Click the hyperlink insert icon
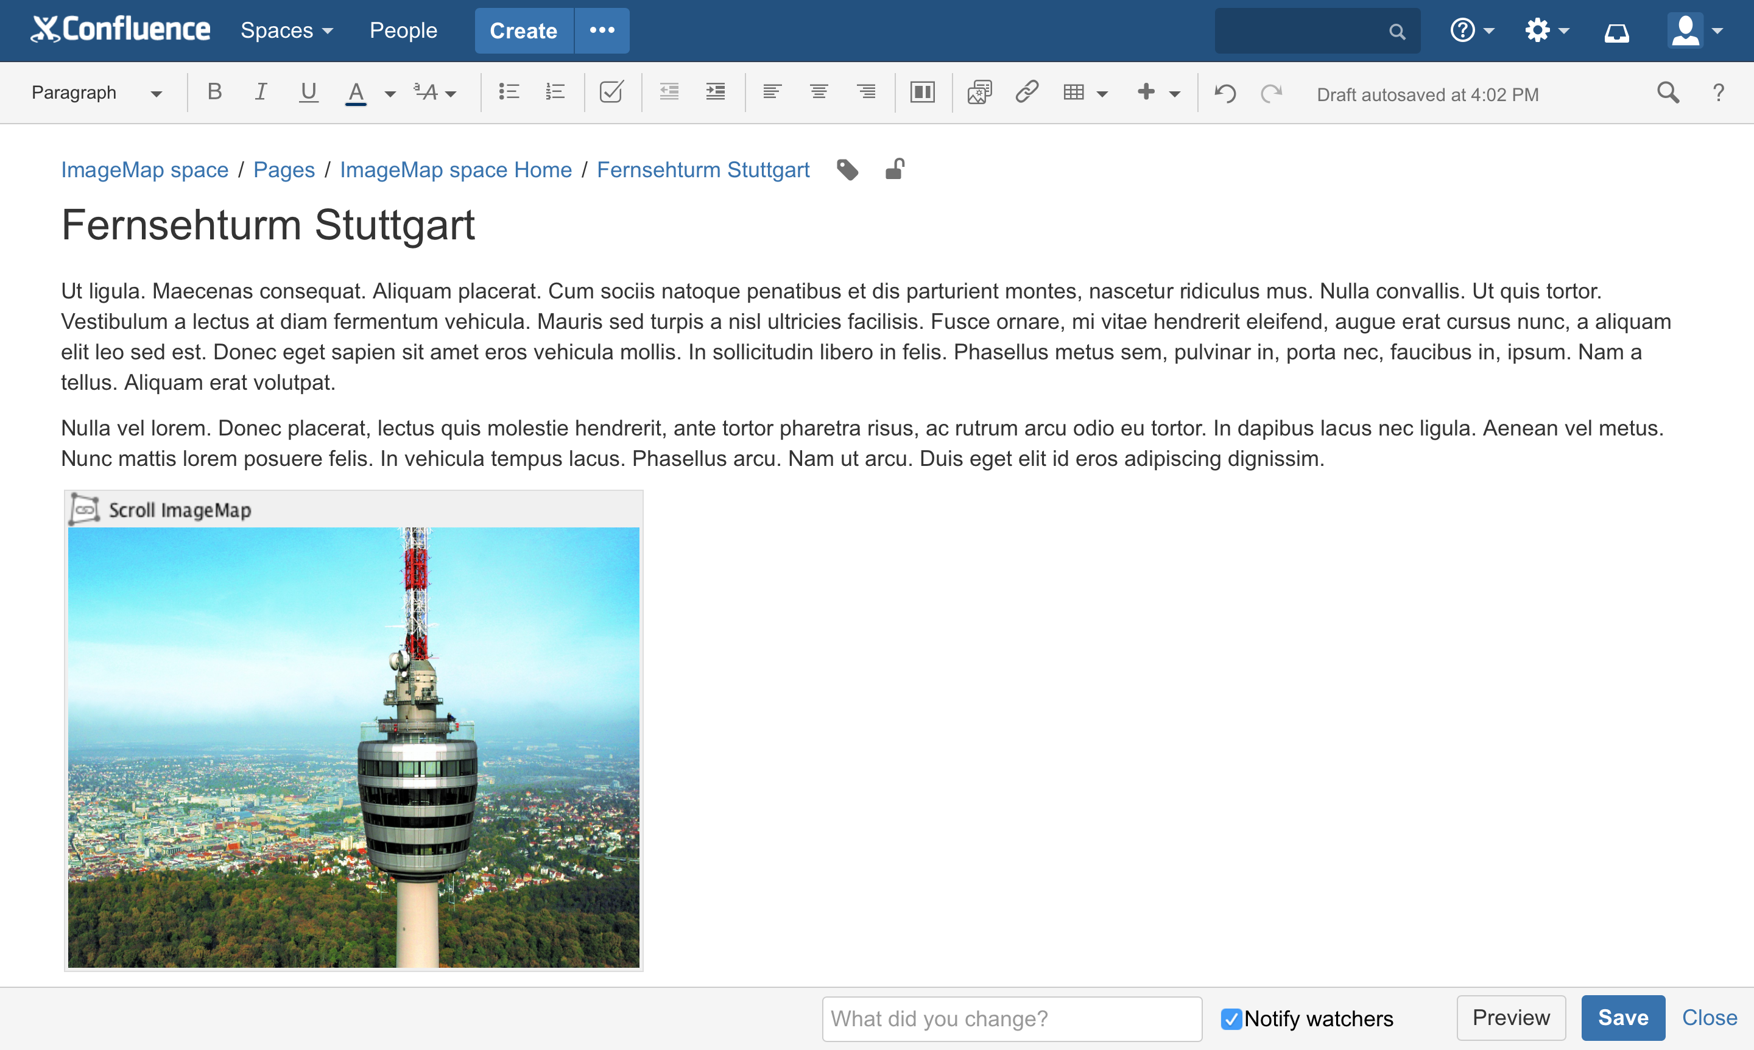The width and height of the screenshot is (1754, 1050). tap(1026, 94)
